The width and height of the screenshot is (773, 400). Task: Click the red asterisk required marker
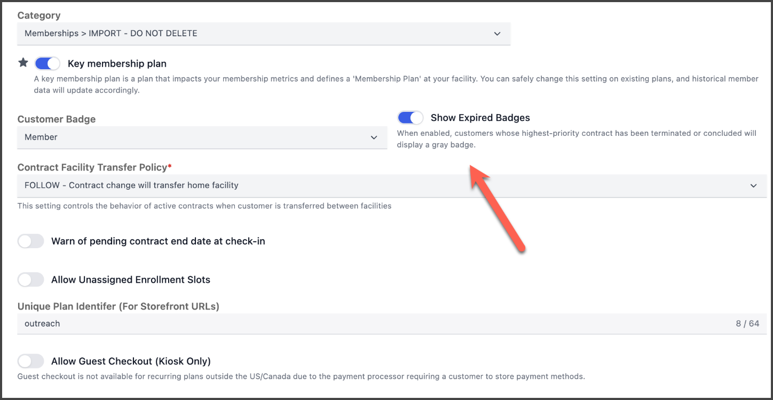click(170, 167)
